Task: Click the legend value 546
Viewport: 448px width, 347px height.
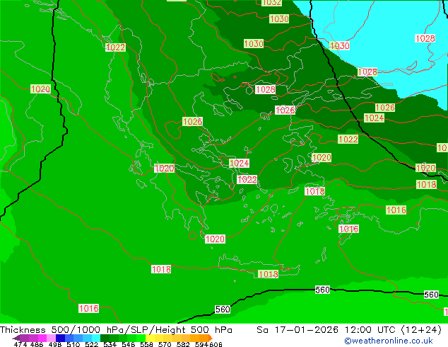Action: pyautogui.click(x=129, y=344)
